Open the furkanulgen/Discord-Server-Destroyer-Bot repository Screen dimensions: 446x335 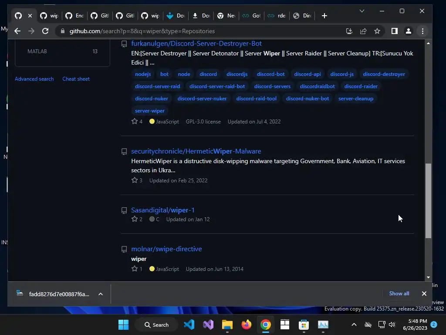(196, 43)
